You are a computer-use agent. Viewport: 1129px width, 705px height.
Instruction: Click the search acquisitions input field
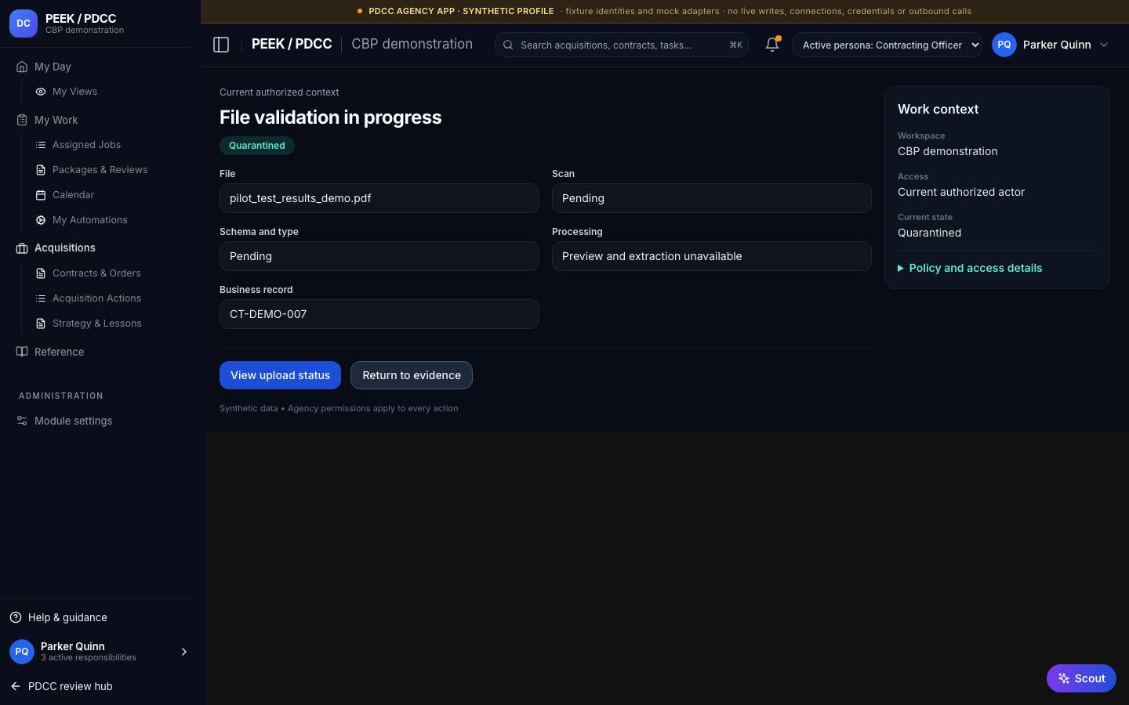pyautogui.click(x=621, y=45)
